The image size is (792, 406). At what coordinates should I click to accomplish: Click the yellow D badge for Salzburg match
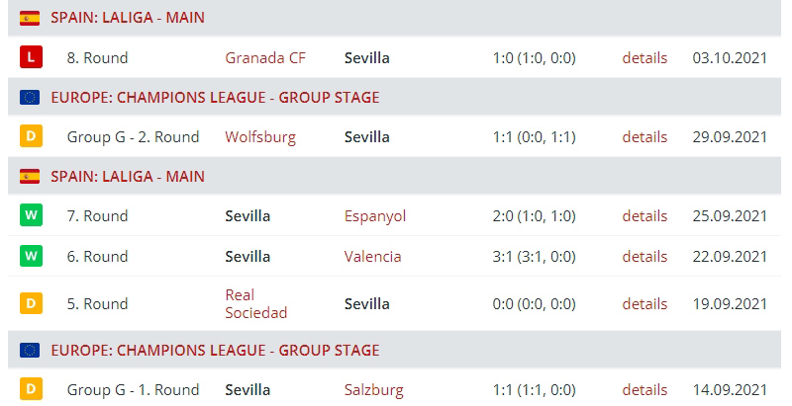pyautogui.click(x=31, y=389)
